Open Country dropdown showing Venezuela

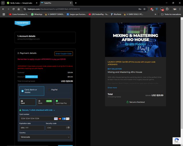[45, 137]
